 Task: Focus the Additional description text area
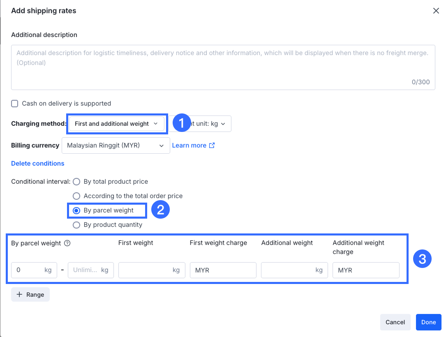223,67
